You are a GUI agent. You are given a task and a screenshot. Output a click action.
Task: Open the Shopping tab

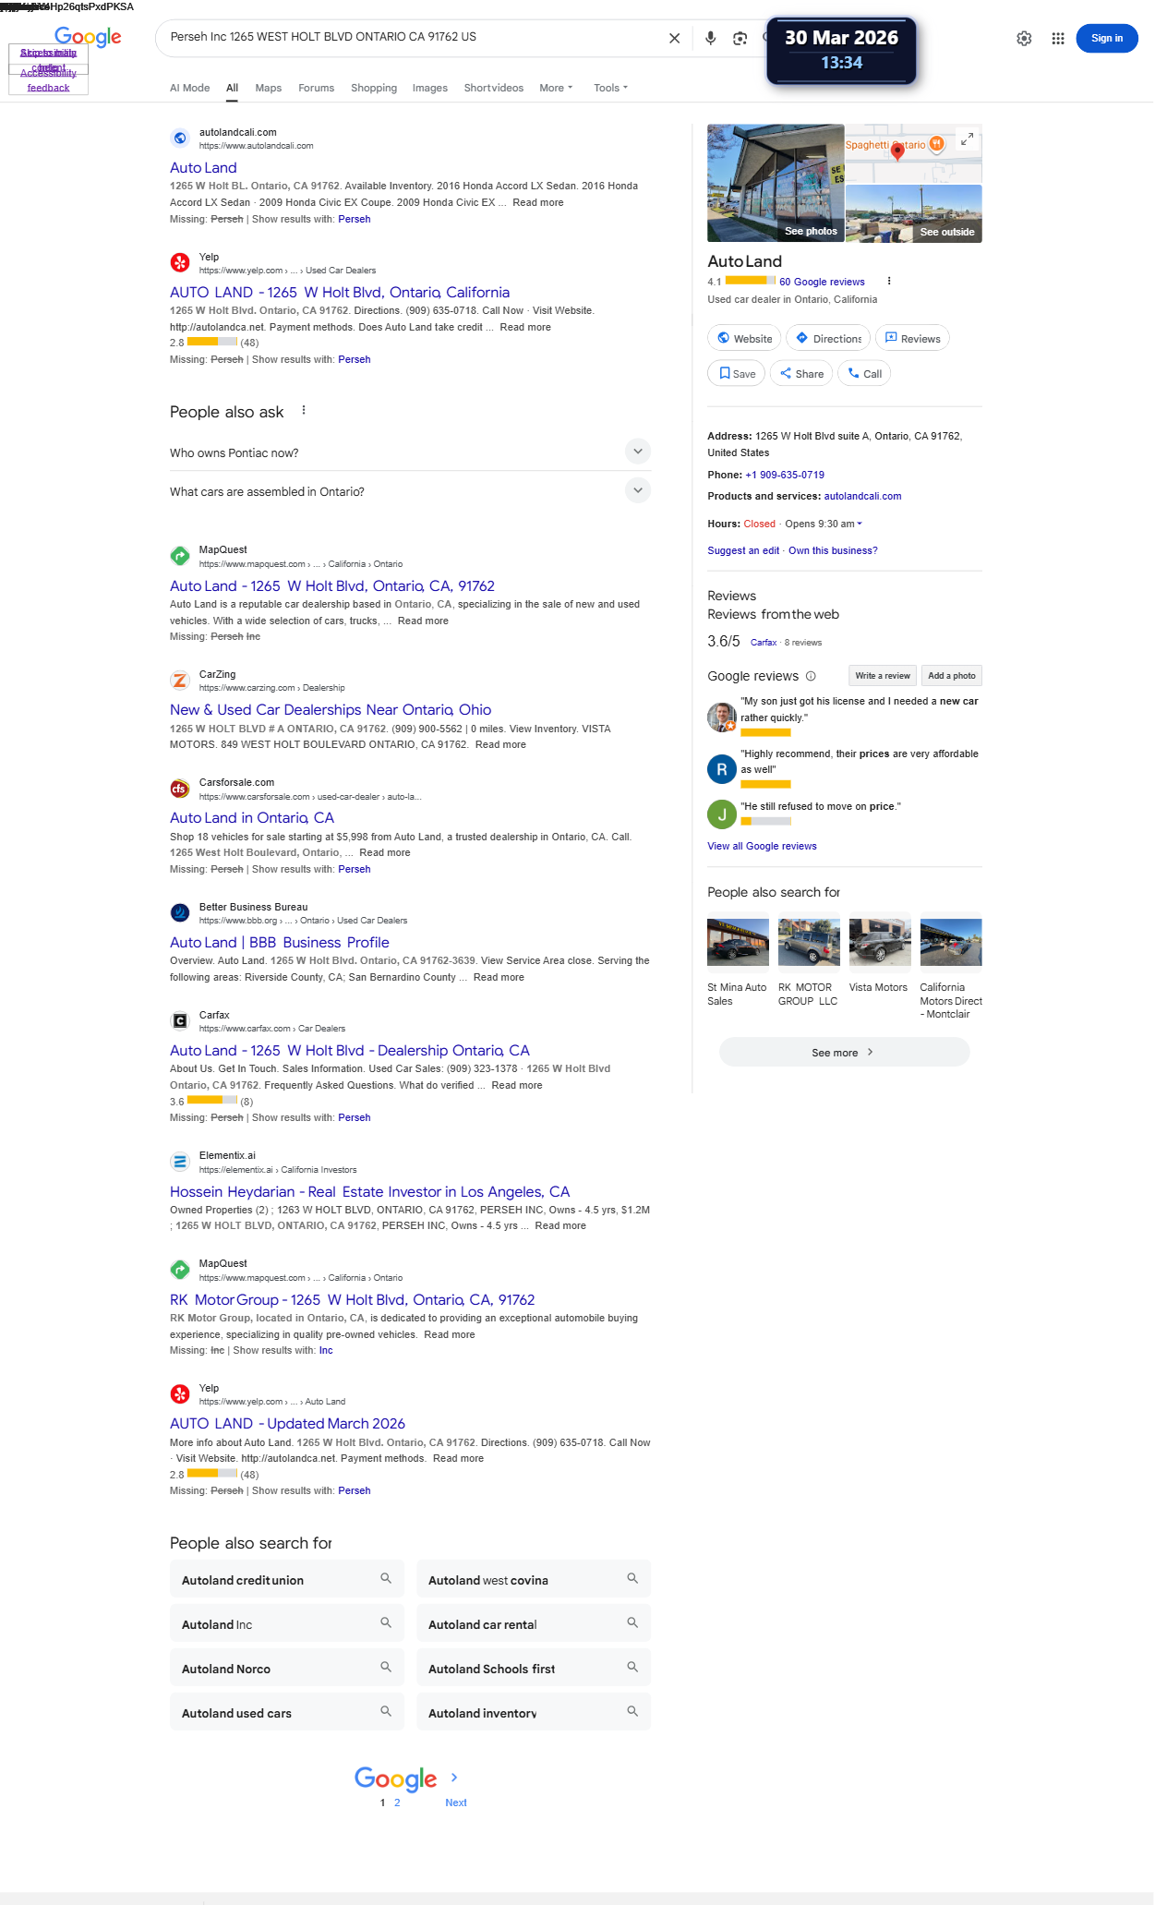[x=374, y=88]
